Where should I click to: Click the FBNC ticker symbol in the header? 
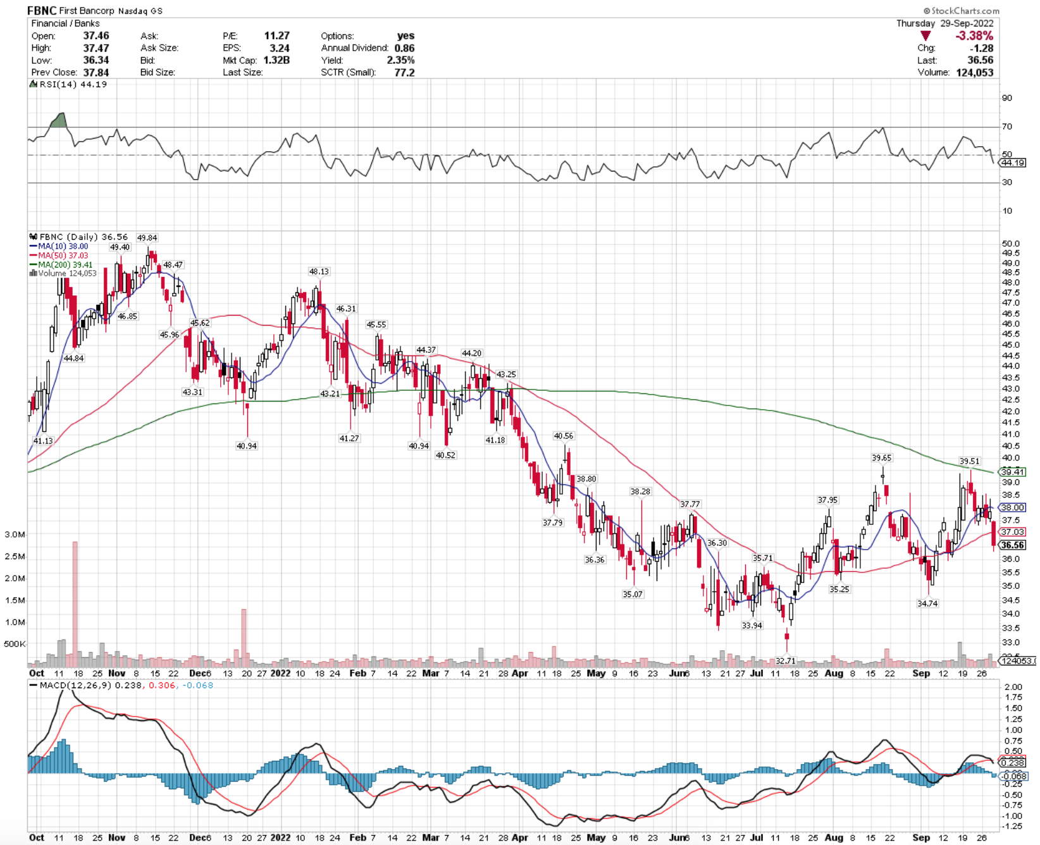(x=42, y=11)
